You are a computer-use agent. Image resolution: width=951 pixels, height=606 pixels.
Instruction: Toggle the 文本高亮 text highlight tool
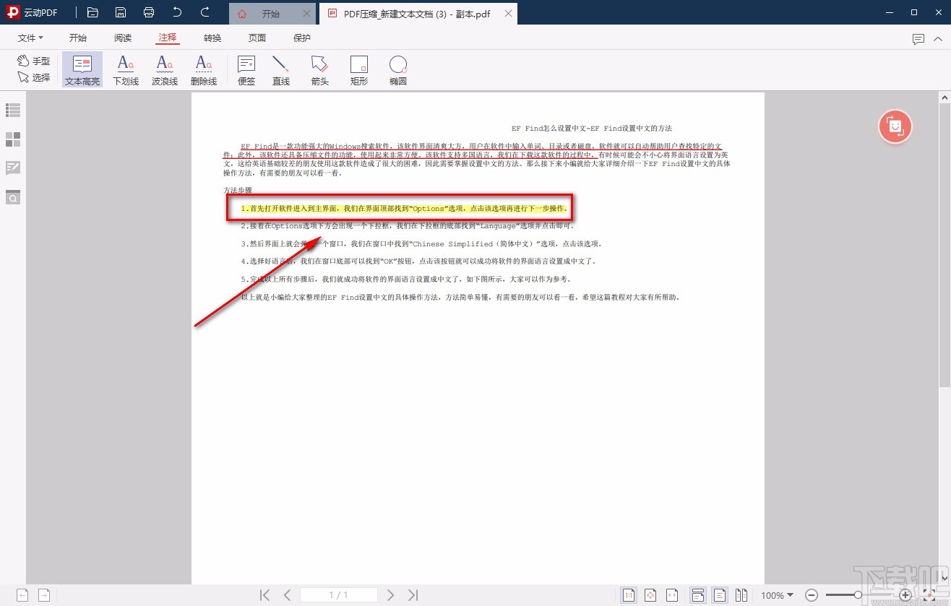pyautogui.click(x=82, y=70)
